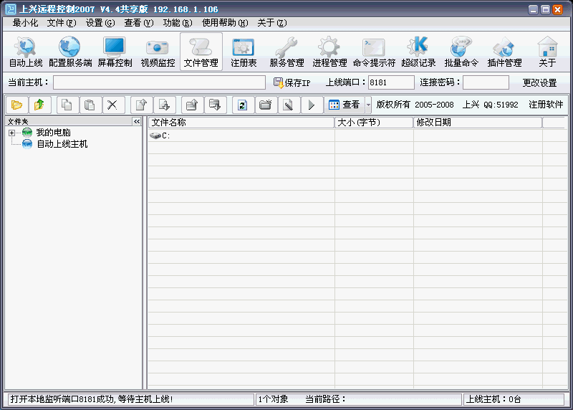This screenshot has width=573, height=410.
Task: Click the 超级记录 keylogger icon
Action: (418, 52)
